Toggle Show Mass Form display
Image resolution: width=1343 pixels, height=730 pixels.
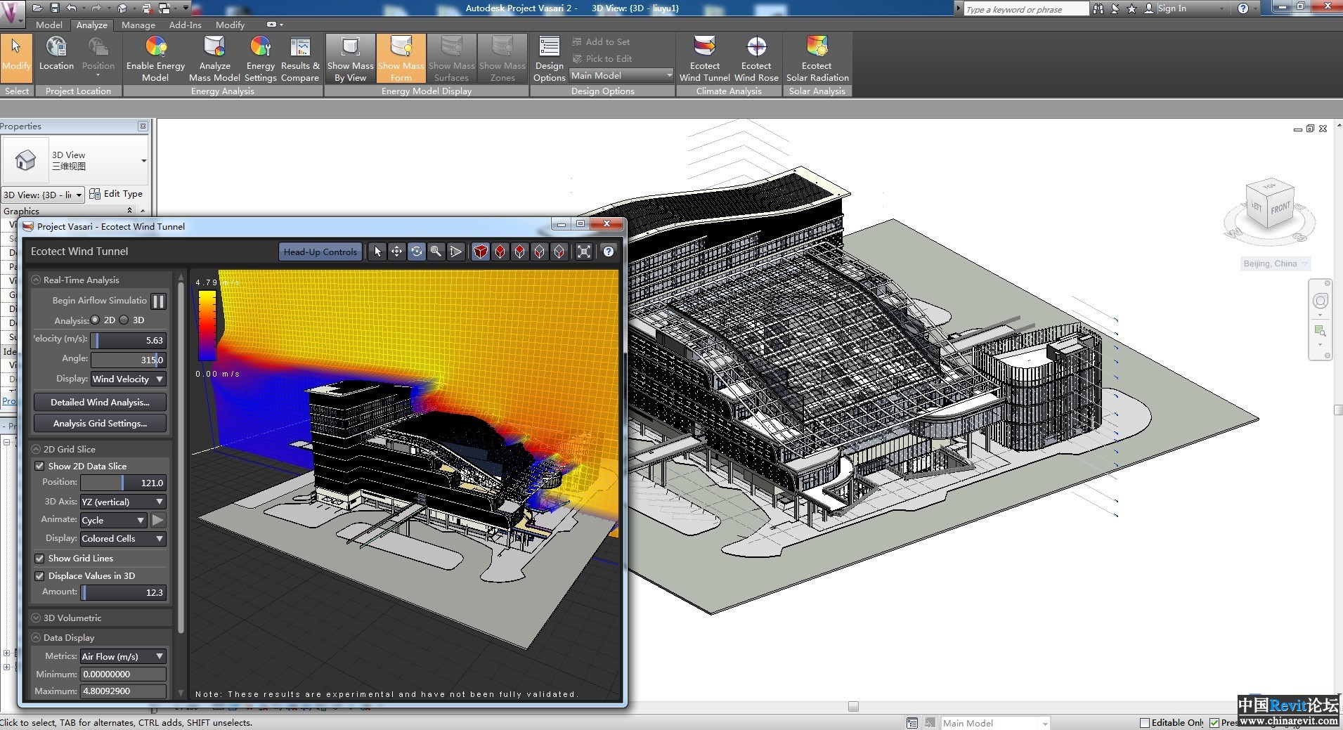401,58
